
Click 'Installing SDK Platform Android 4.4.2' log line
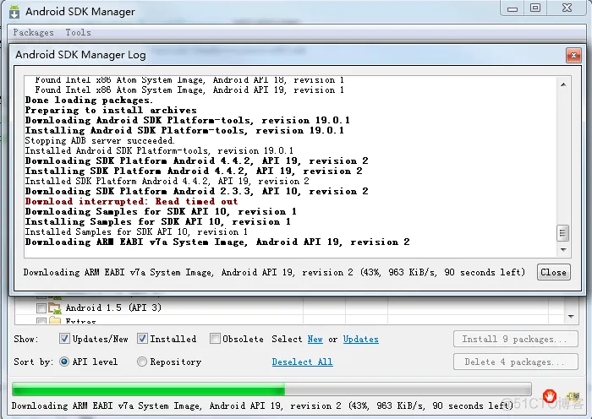tap(194, 171)
